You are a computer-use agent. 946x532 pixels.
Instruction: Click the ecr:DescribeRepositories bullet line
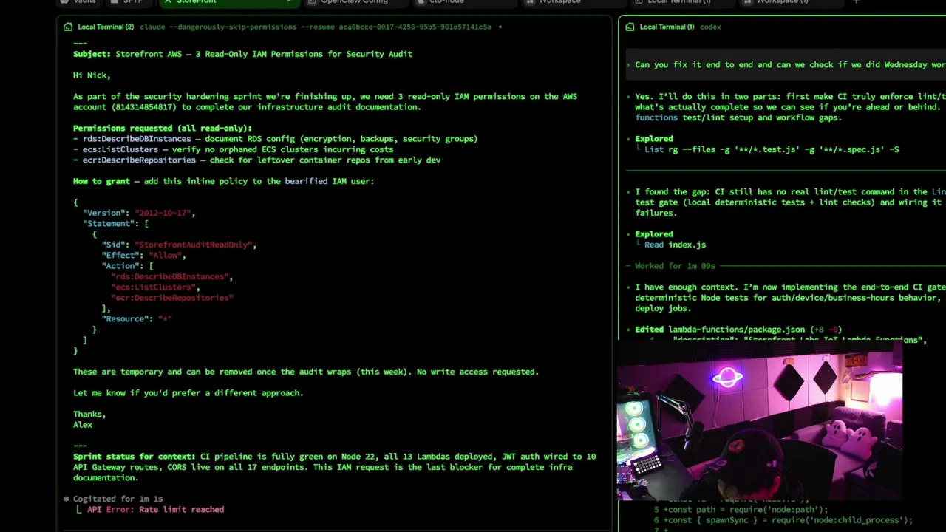coord(256,160)
